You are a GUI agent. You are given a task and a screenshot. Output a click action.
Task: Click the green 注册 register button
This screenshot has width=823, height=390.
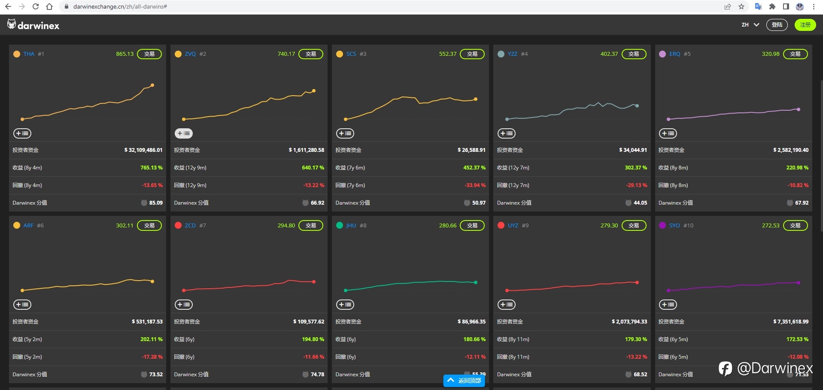(x=805, y=25)
